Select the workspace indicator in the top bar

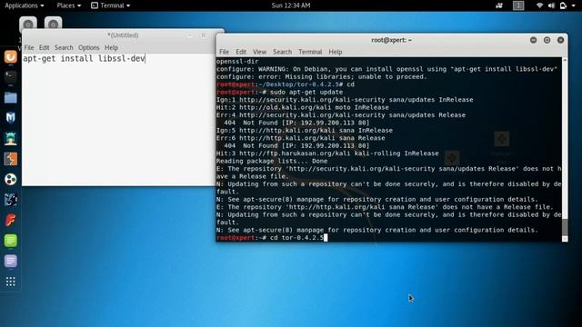pyautogui.click(x=518, y=5)
